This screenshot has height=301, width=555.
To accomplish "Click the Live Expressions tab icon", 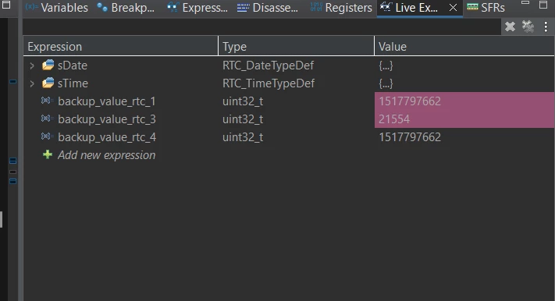I will 386,7.
